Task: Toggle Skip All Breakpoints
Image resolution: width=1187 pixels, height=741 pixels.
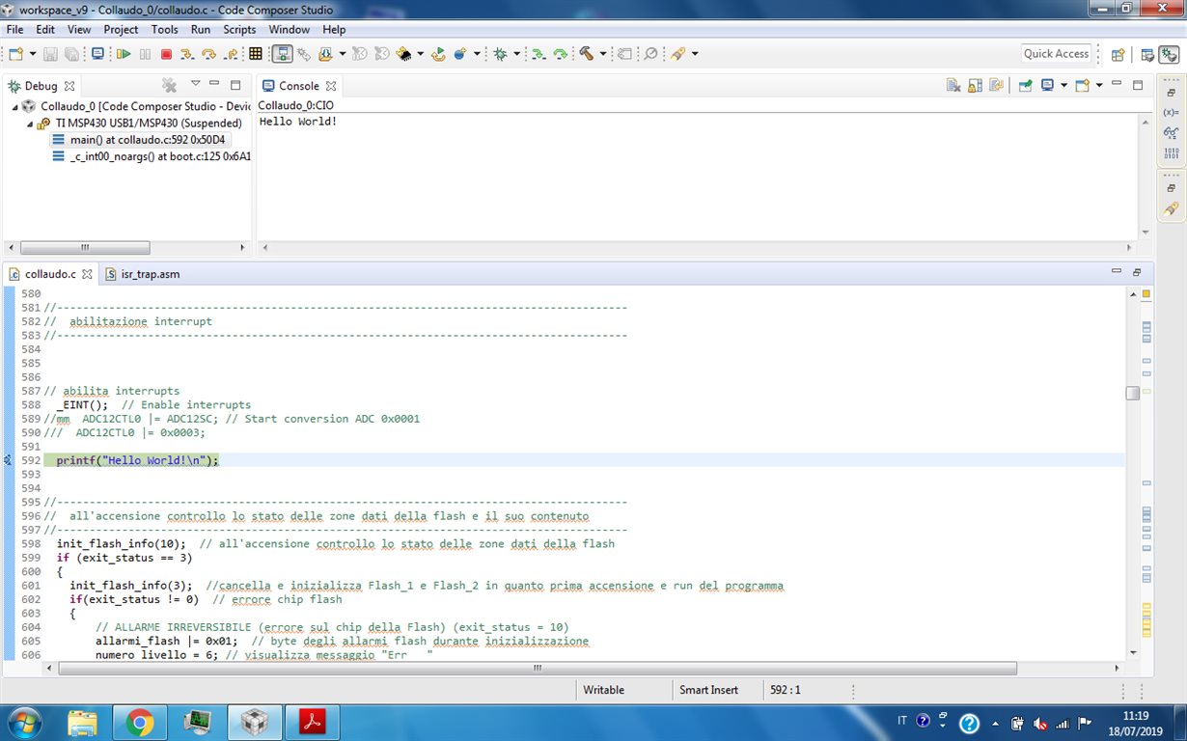Action: click(x=650, y=54)
